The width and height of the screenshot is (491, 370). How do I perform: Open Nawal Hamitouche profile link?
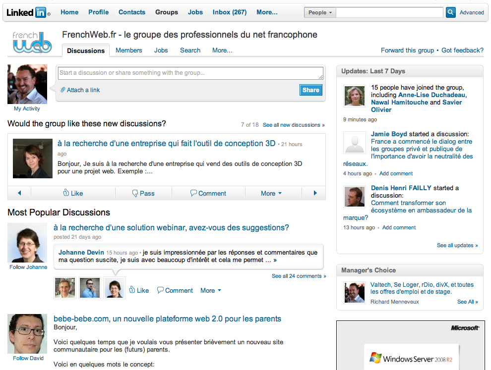click(399, 102)
